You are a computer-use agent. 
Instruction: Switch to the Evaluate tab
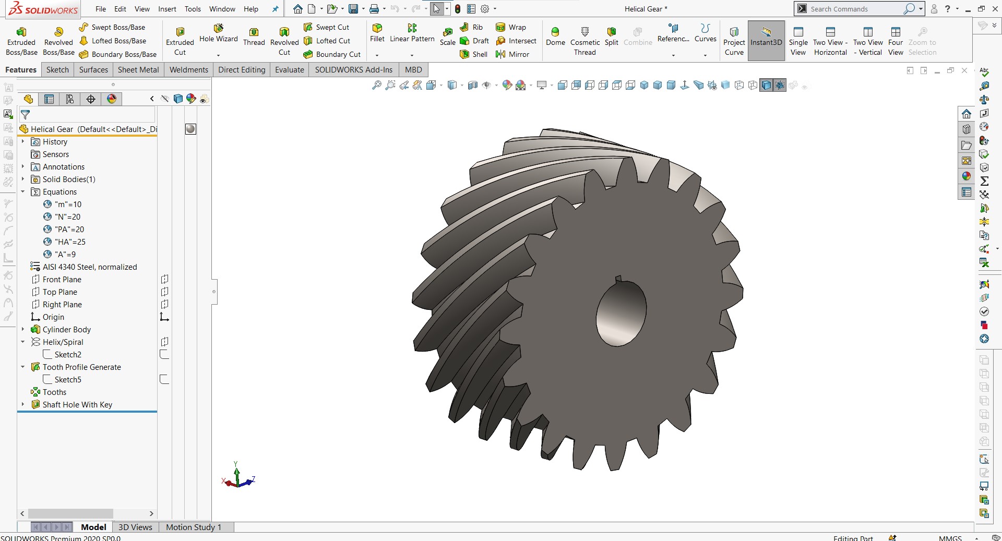click(x=290, y=69)
